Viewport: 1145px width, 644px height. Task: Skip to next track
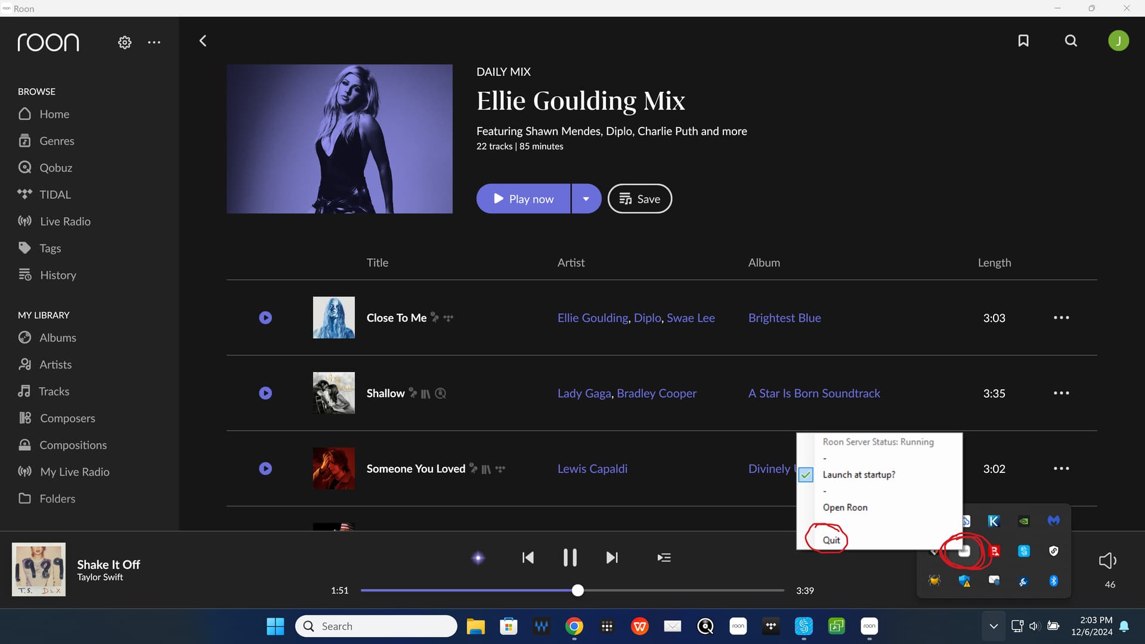pyautogui.click(x=612, y=558)
